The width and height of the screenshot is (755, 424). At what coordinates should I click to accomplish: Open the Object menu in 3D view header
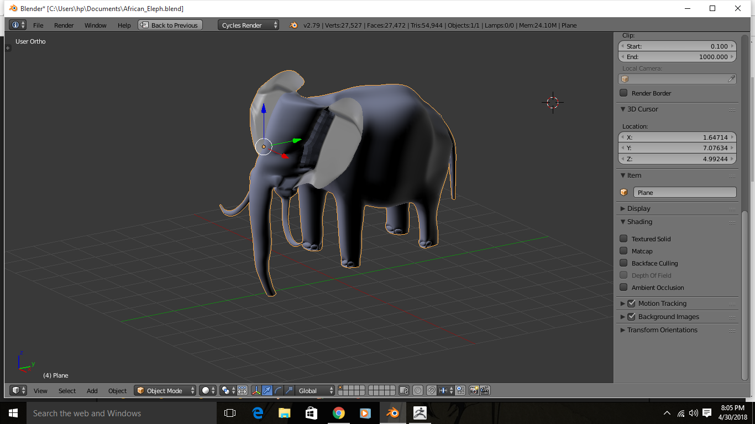(117, 390)
